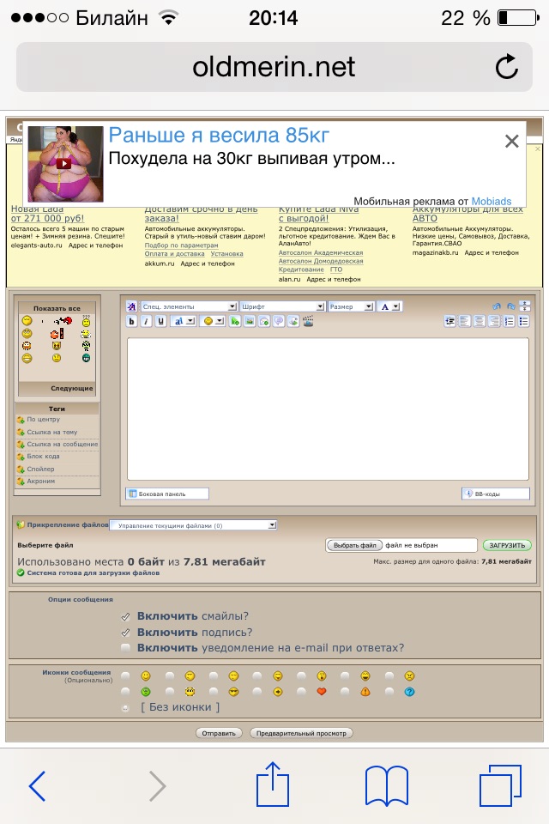Image resolution: width=549 pixels, height=824 pixels.
Task: Toggle italic formatting button
Action: 146,321
